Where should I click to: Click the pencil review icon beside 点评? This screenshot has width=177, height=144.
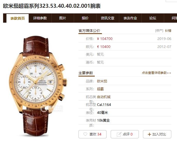[x=119, y=134]
